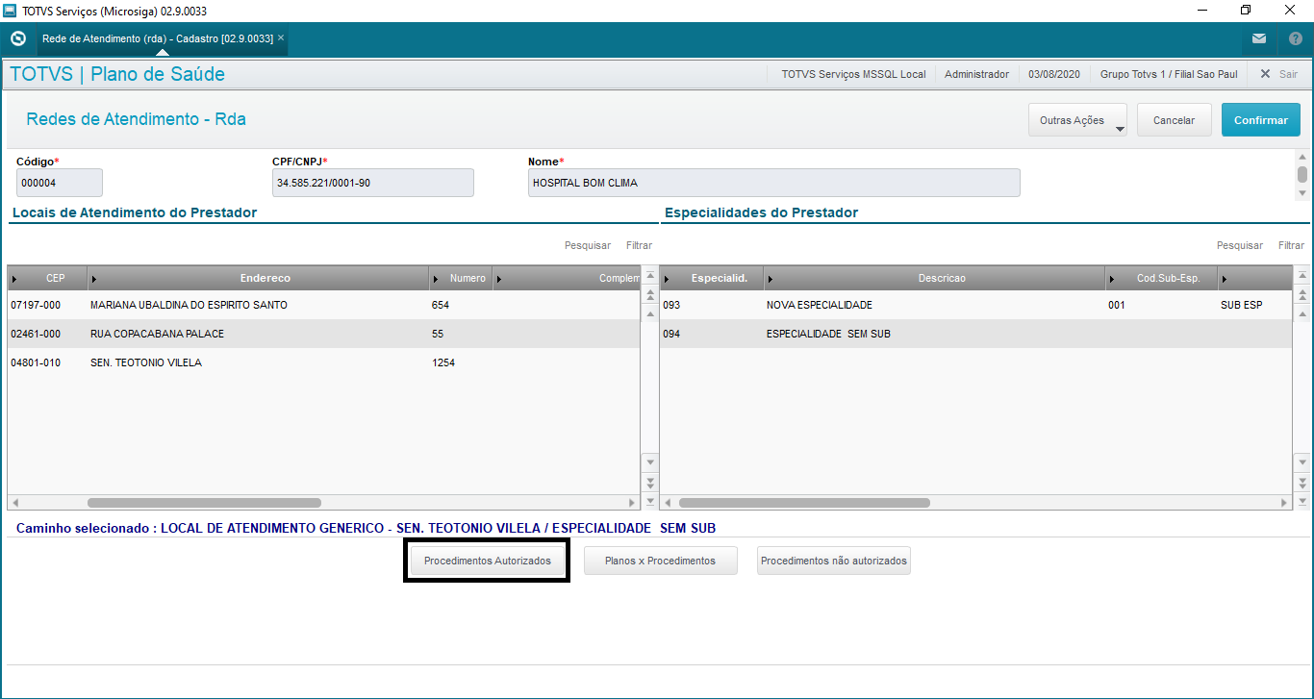Screen dimensions: 1314x699
Task: Click the TOTVS circular logo icon
Action: [x=17, y=39]
